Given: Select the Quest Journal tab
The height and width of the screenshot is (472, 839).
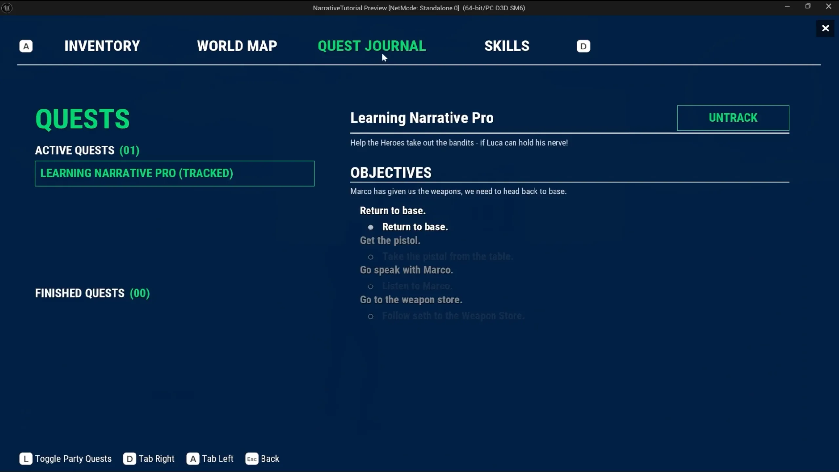Looking at the screenshot, I should (x=372, y=46).
